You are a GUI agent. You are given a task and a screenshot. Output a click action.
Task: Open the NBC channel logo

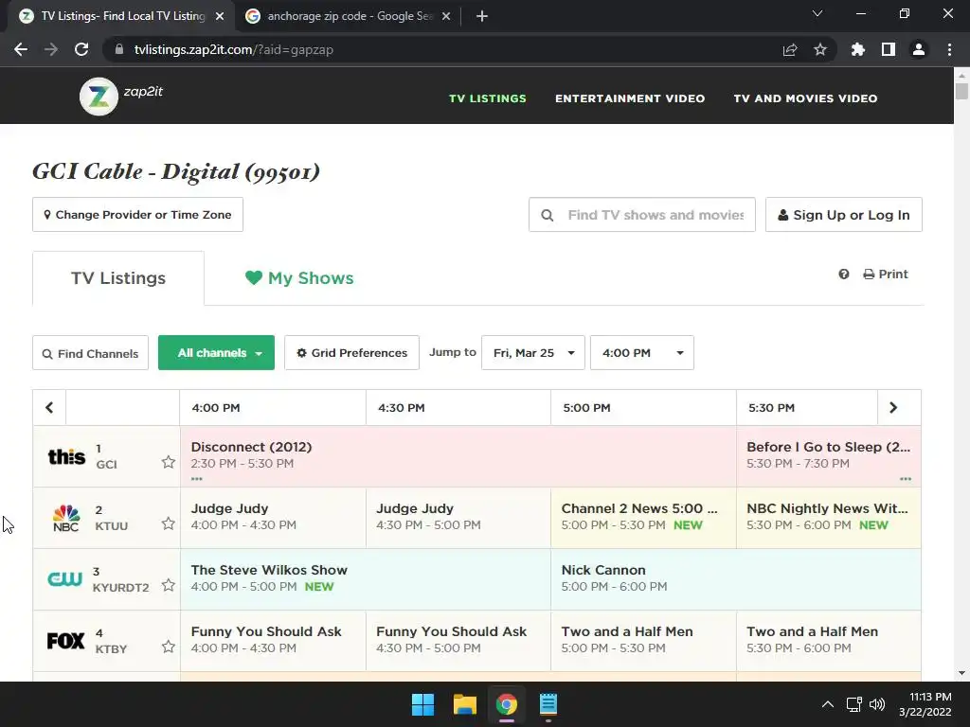click(x=66, y=518)
